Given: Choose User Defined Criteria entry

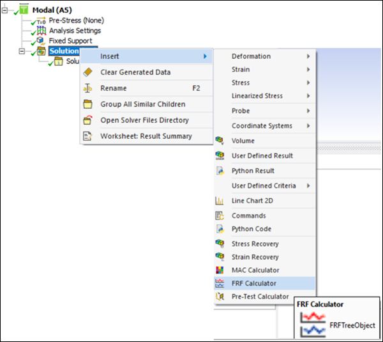Looking at the screenshot, I should pyautogui.click(x=265, y=185).
